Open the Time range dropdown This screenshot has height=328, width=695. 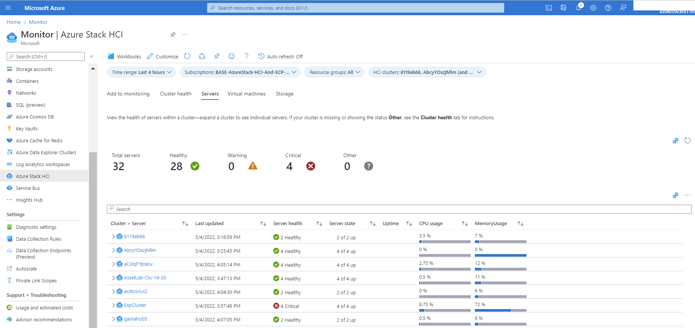[x=141, y=72]
